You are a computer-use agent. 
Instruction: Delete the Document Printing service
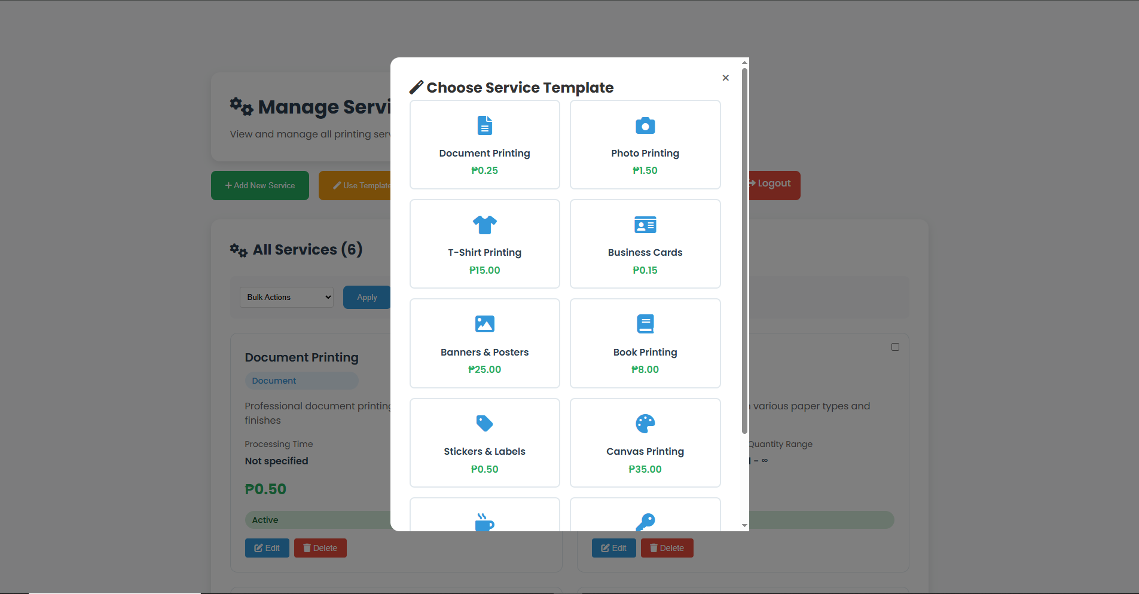[x=320, y=548]
